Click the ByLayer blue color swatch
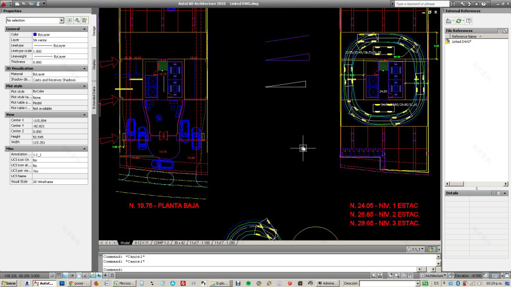The height and width of the screenshot is (287, 511). click(x=36, y=35)
